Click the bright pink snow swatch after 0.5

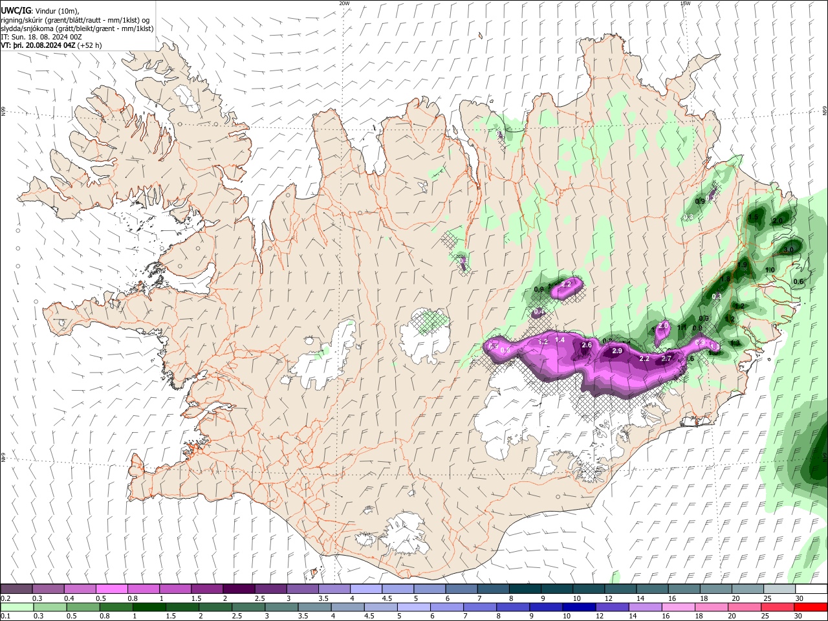(x=111, y=589)
